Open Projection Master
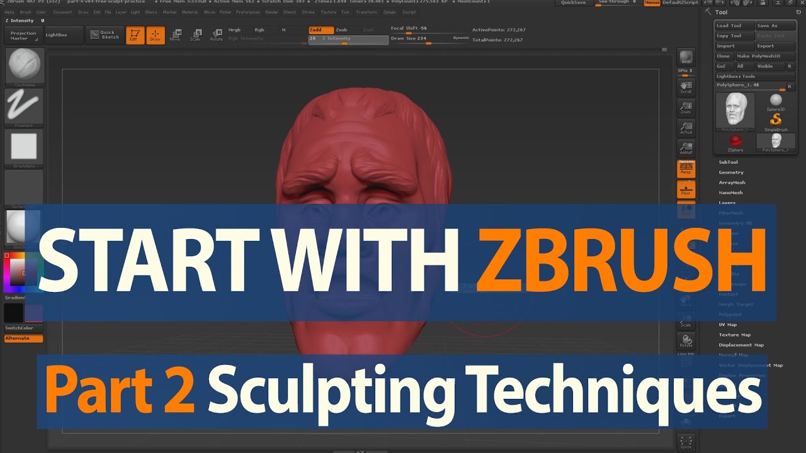Viewport: 806px width, 453px height. click(23, 35)
